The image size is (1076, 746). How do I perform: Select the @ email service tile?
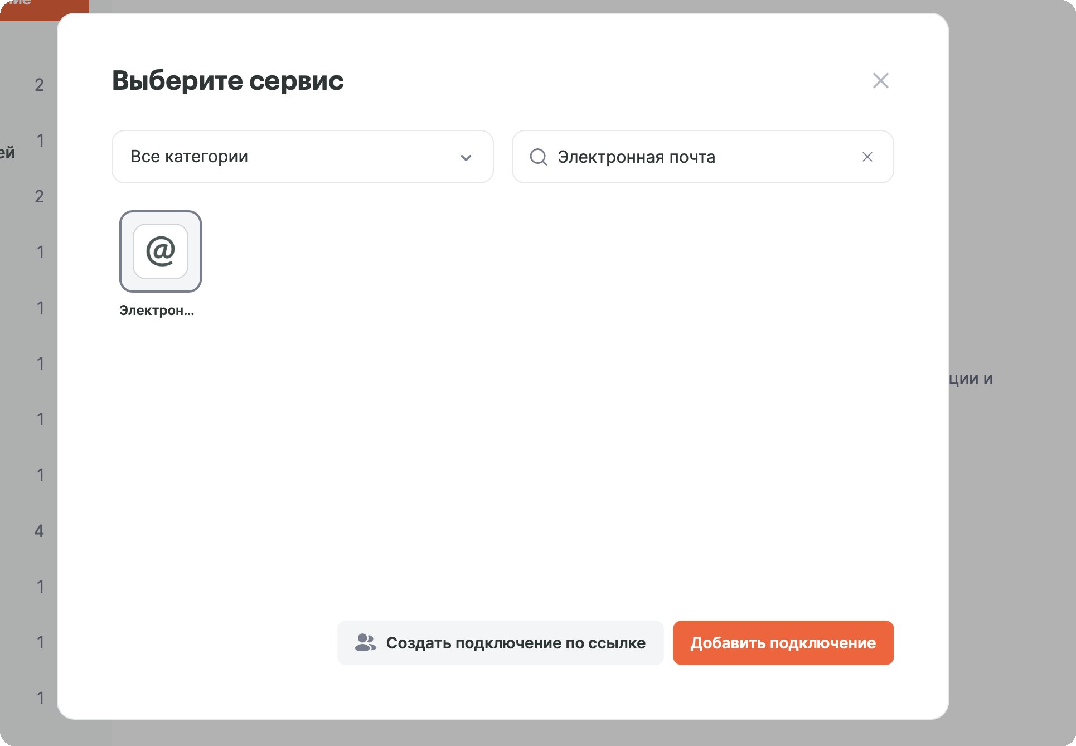click(161, 251)
